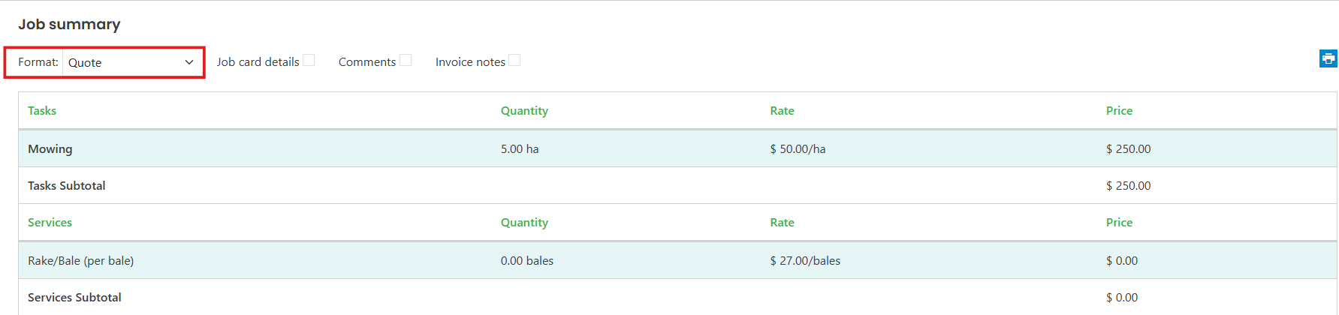Screen dimensions: 1339x315
Task: Click the Rate header in Services section
Action: (782, 223)
